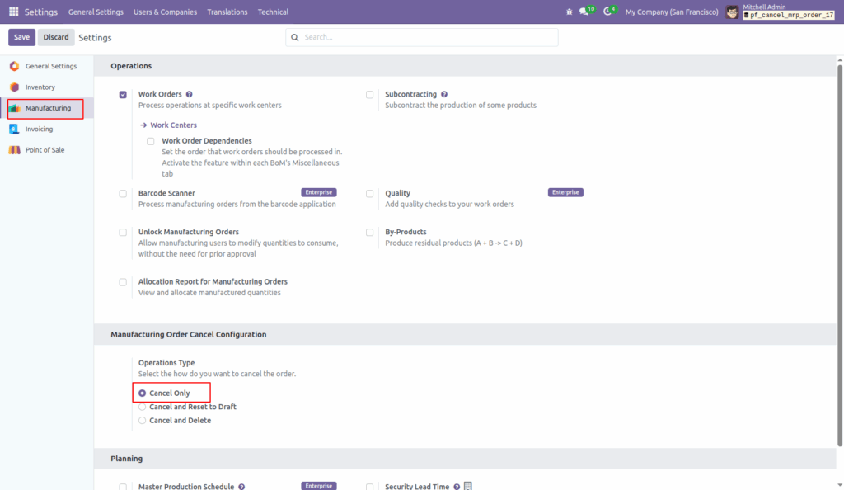Enable Unlock Manufacturing Orders
This screenshot has height=490, width=844.
123,232
